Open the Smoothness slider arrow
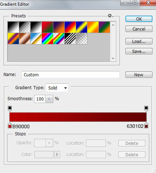Screen dimensions: 156x173 pos(49,99)
